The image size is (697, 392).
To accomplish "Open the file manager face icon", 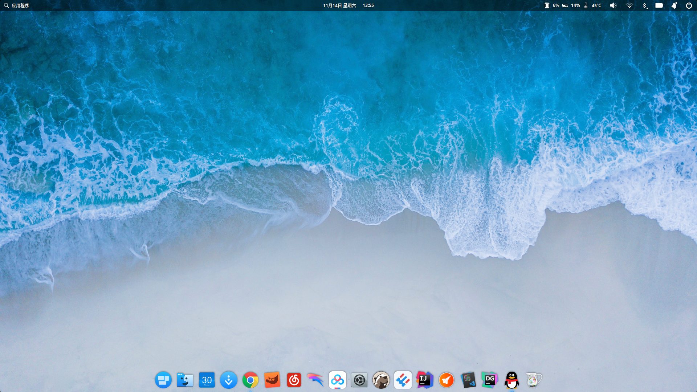I will 185,380.
